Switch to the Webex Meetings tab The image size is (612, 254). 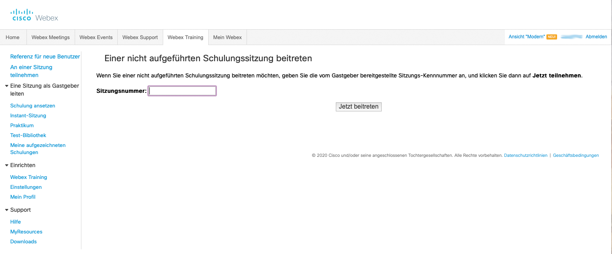[x=51, y=38]
